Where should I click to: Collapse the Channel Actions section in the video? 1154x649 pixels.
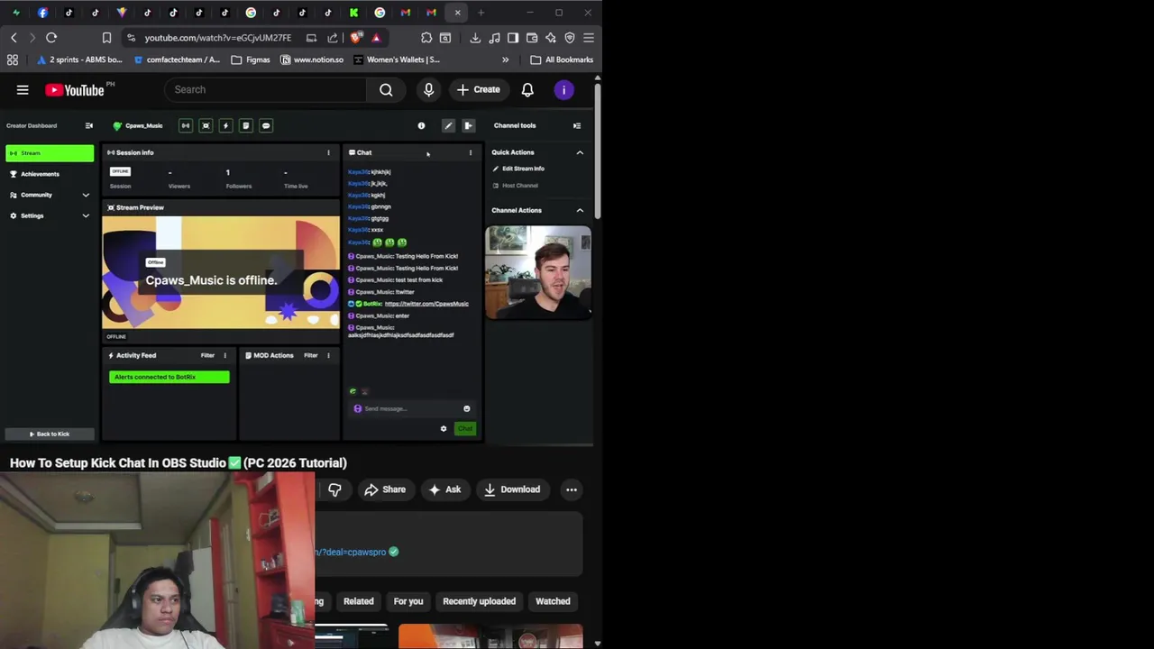(580, 210)
